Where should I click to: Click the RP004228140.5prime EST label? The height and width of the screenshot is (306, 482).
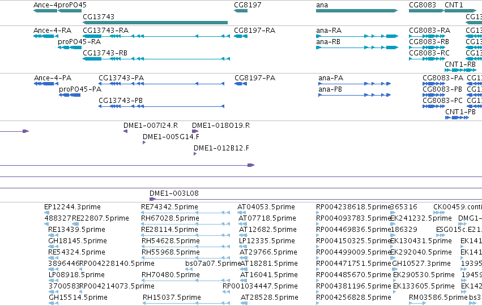tap(117, 264)
